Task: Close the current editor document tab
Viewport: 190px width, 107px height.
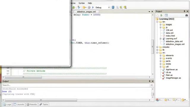Action: (x=152, y=12)
